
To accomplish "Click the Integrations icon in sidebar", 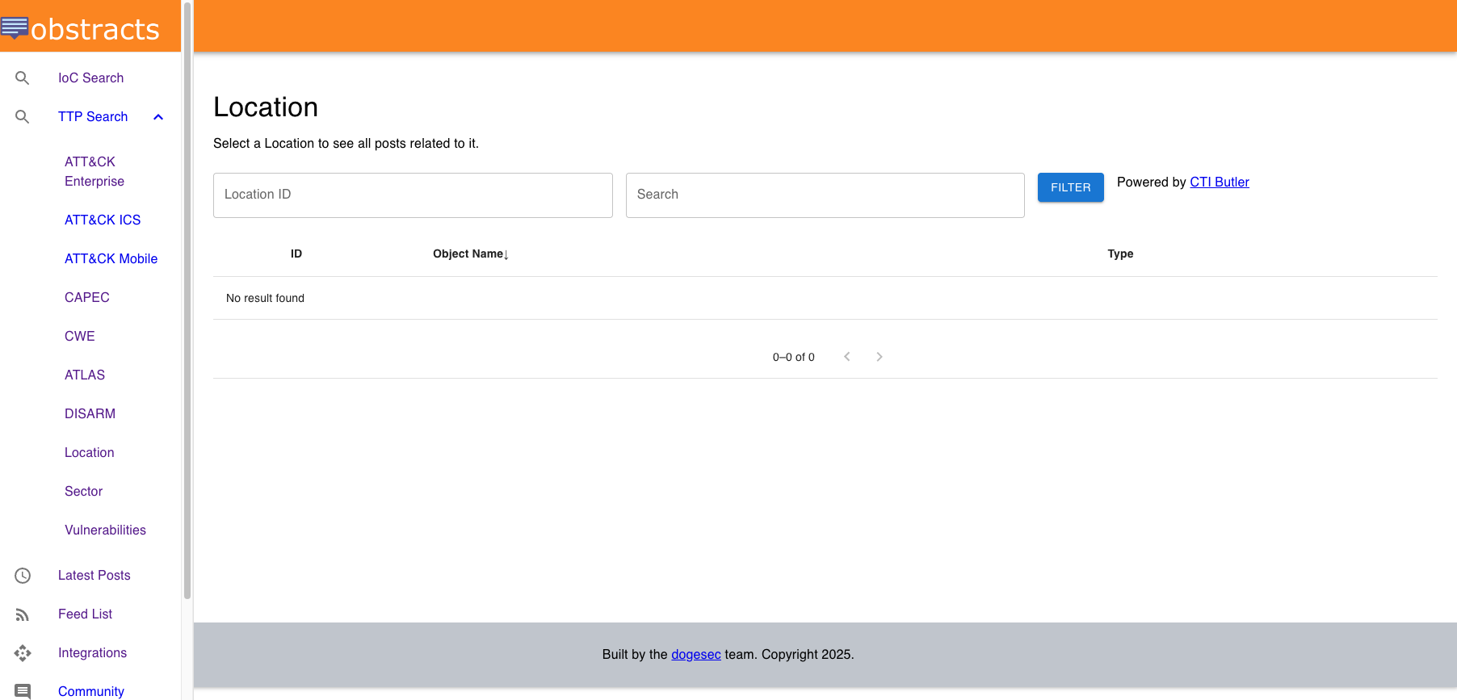I will tap(23, 653).
